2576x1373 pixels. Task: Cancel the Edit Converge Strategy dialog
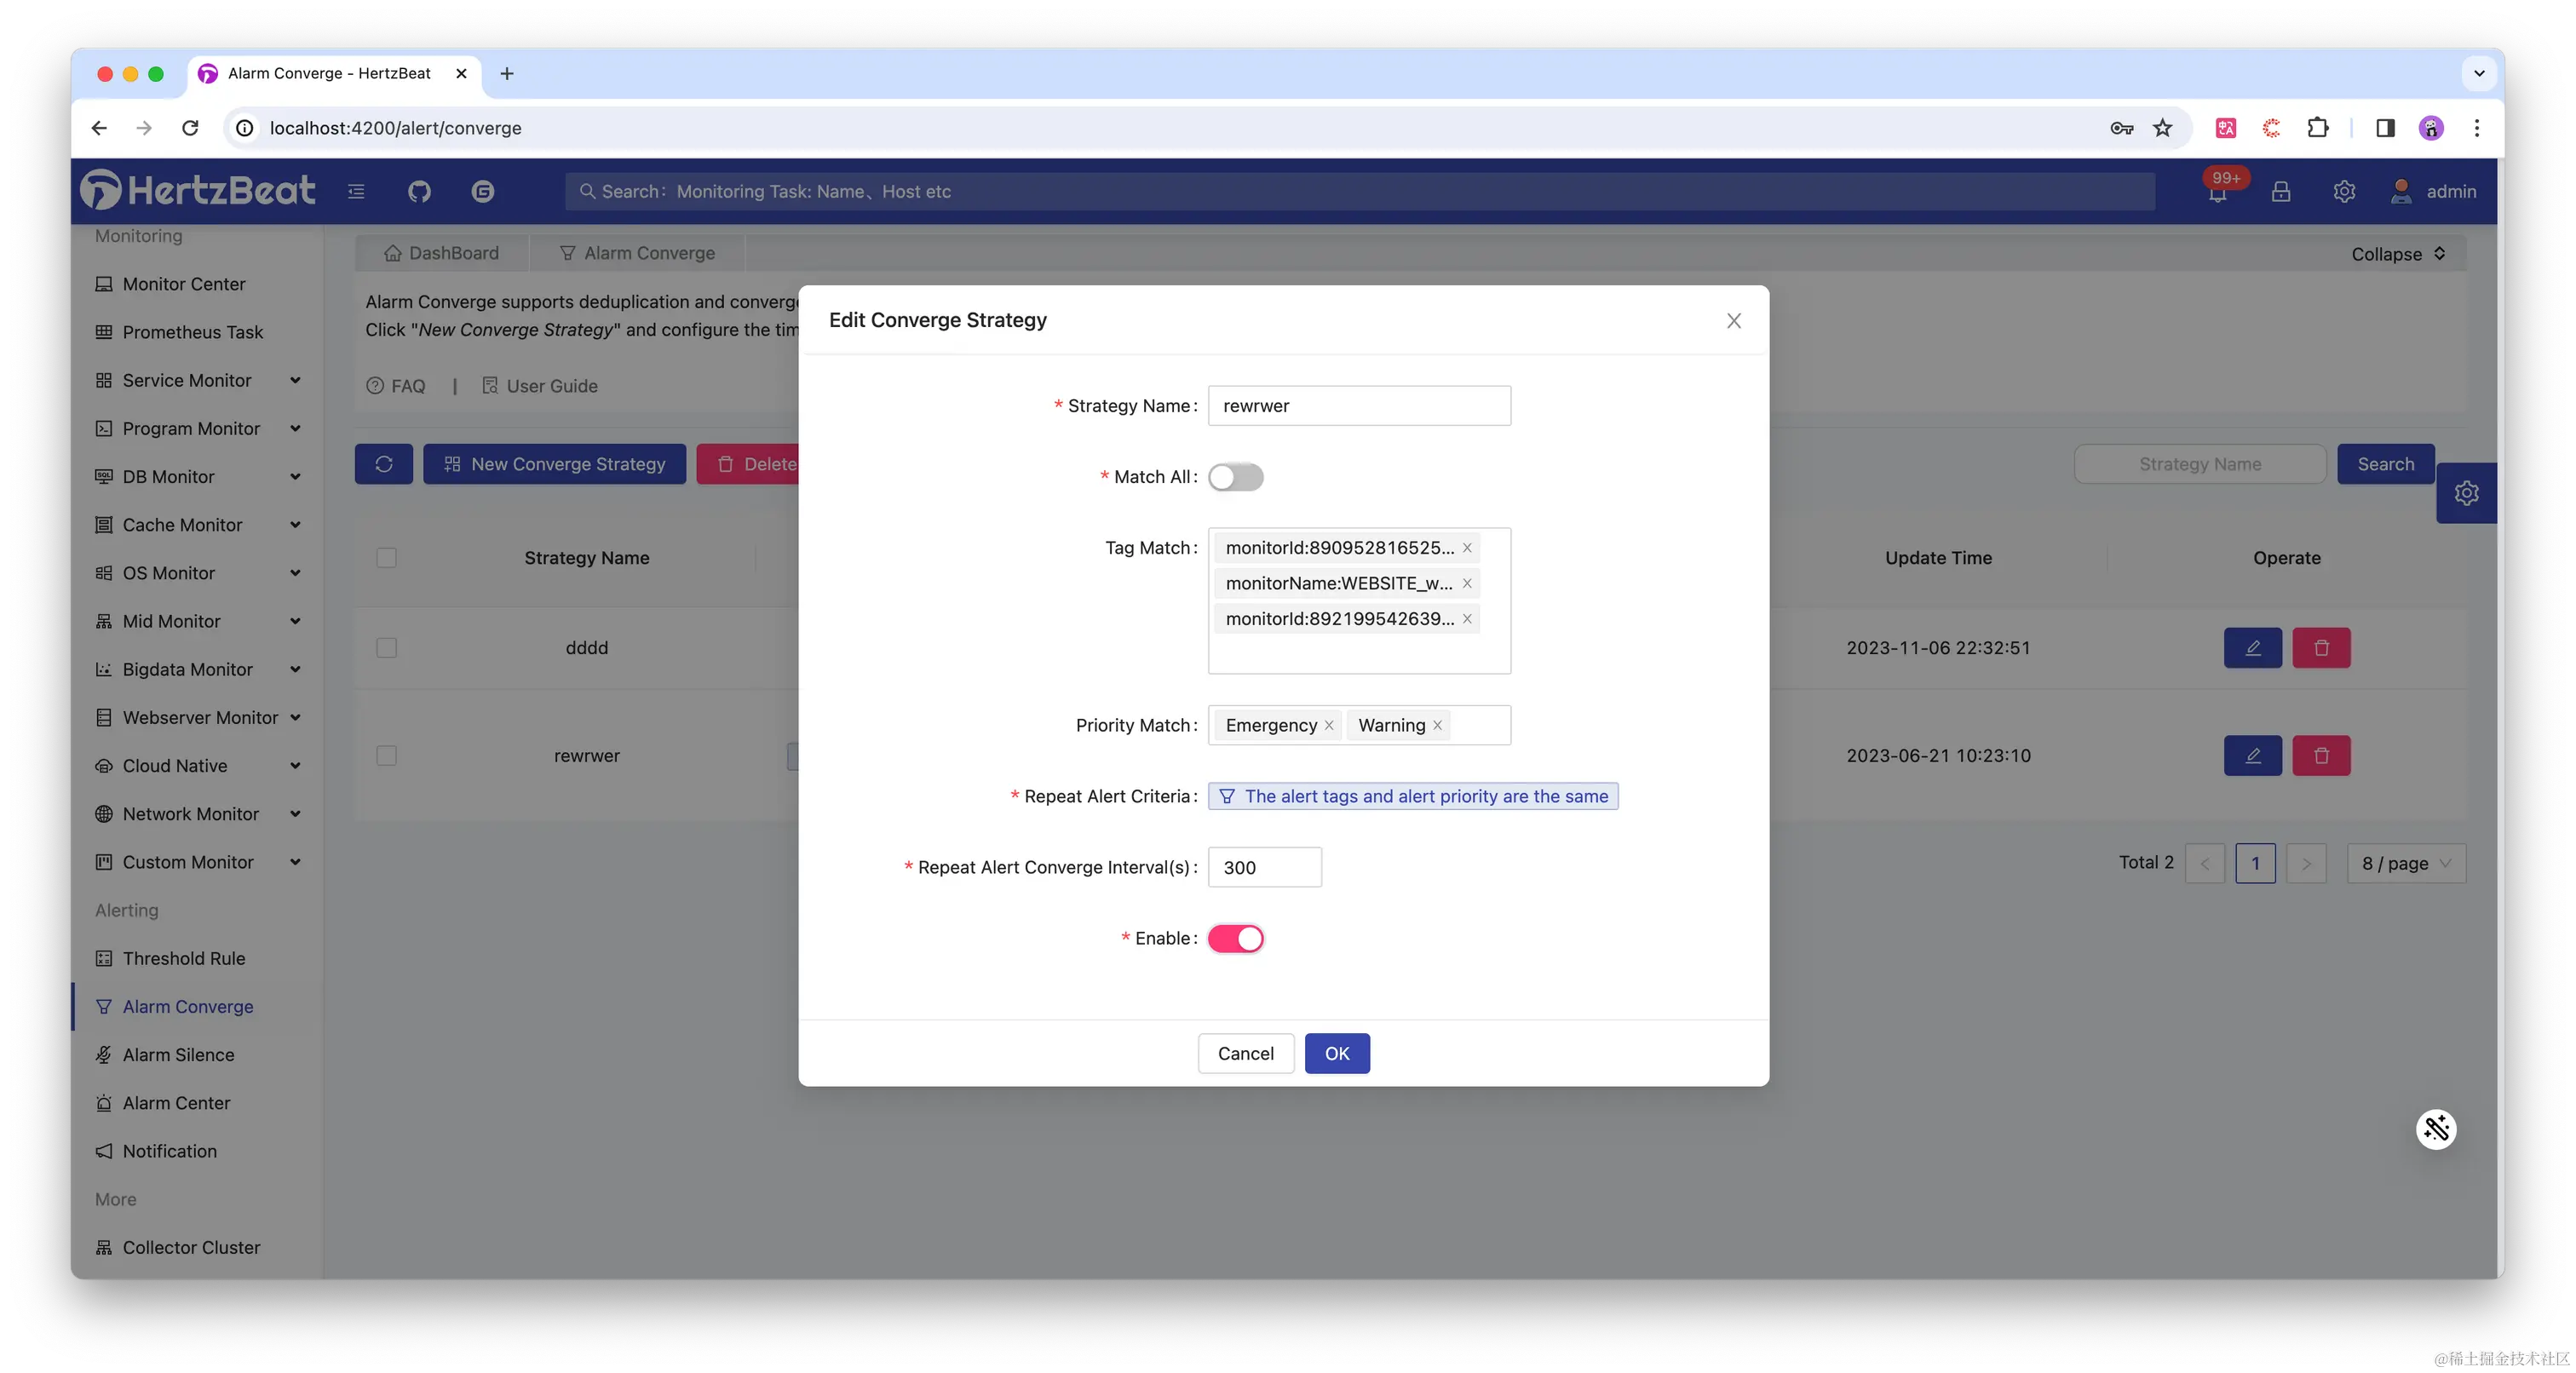(1245, 1053)
